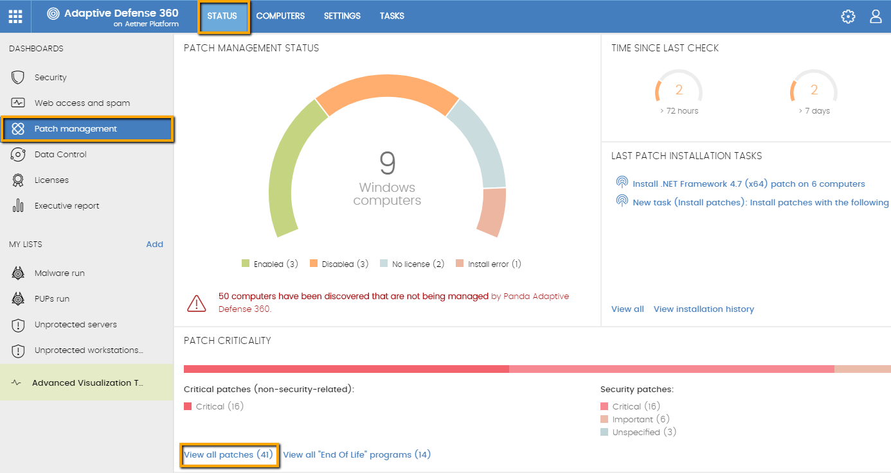891x473 pixels.
Task: Select the Patch management dashboard
Action: [87, 129]
